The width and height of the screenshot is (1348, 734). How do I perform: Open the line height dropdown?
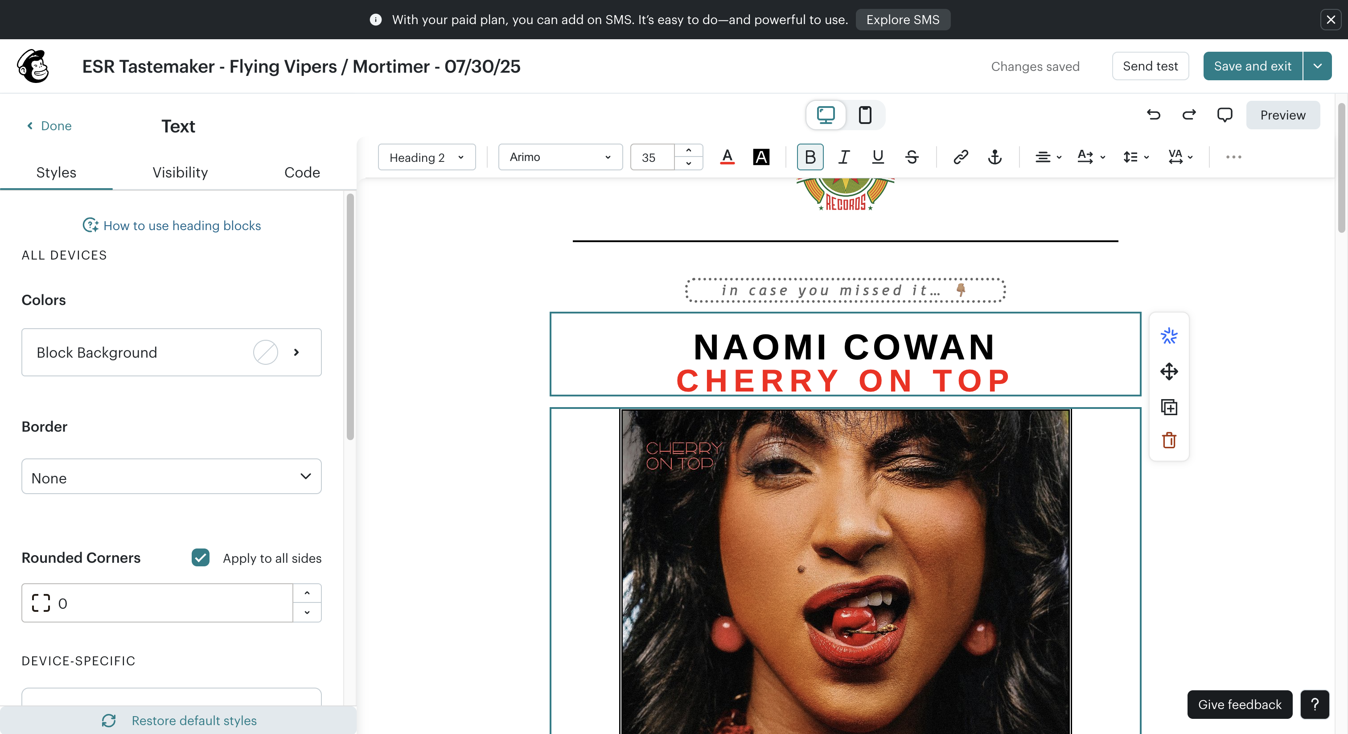[x=1135, y=157]
